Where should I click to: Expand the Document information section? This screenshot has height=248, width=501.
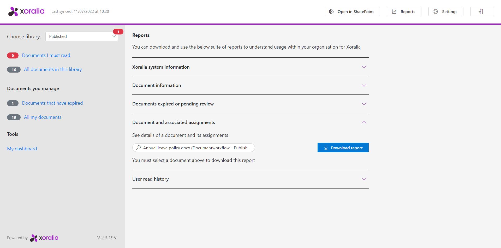[x=250, y=85]
